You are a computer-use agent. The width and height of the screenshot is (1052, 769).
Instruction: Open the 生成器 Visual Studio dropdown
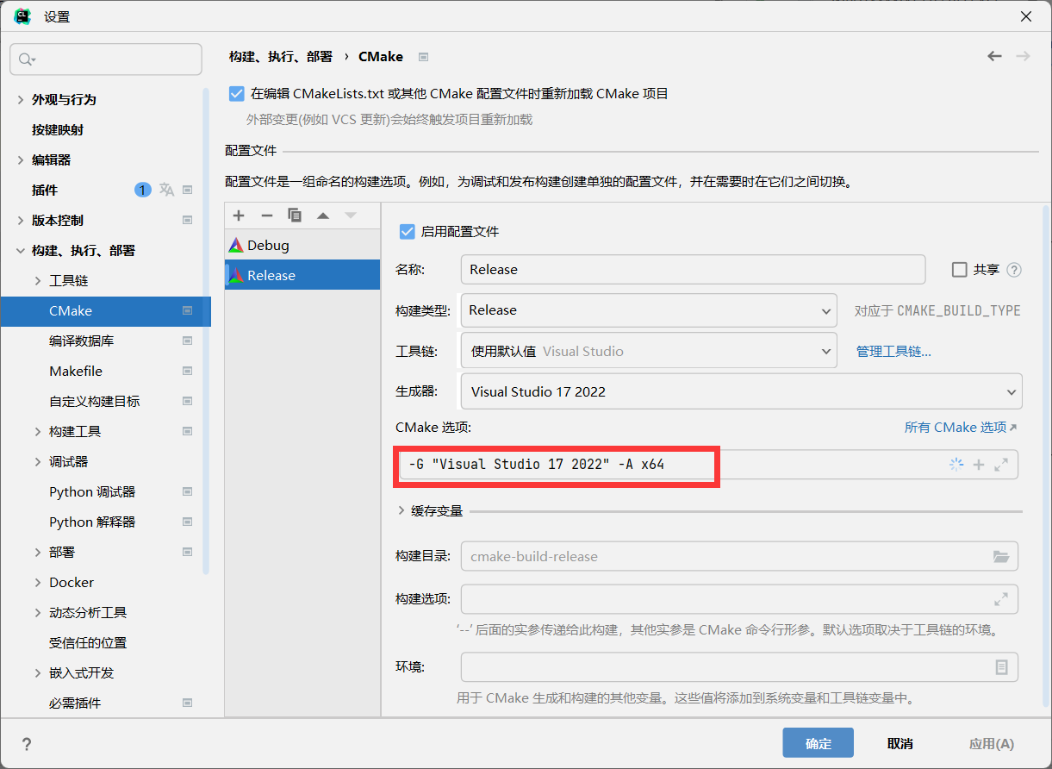[x=742, y=391]
